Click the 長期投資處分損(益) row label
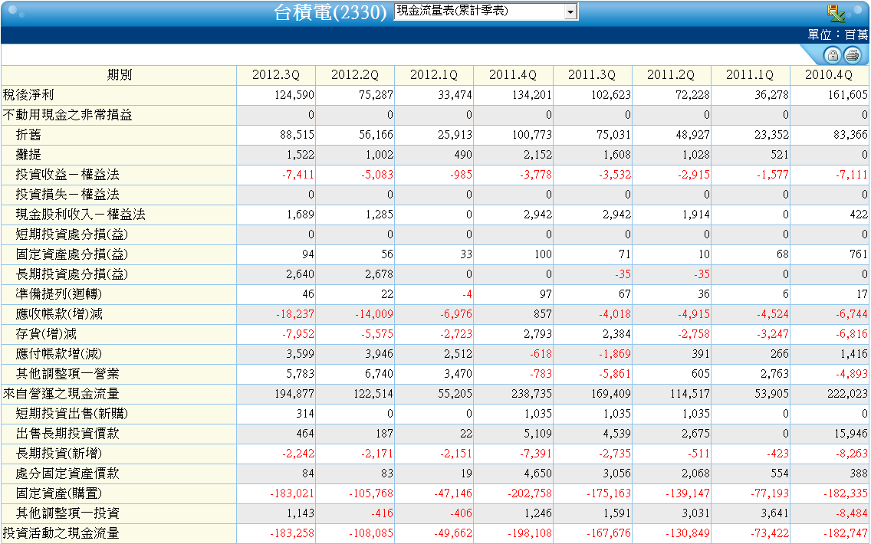 click(x=71, y=274)
